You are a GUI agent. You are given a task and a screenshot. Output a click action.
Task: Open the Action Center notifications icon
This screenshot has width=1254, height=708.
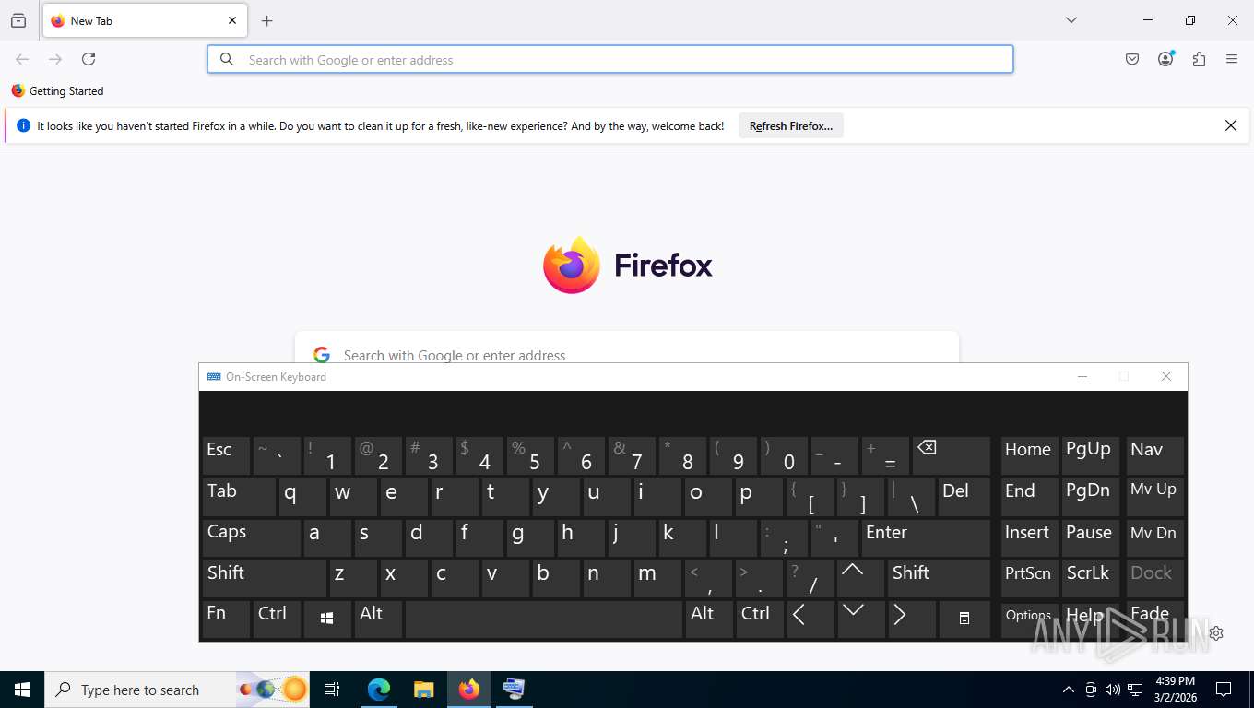(x=1224, y=690)
